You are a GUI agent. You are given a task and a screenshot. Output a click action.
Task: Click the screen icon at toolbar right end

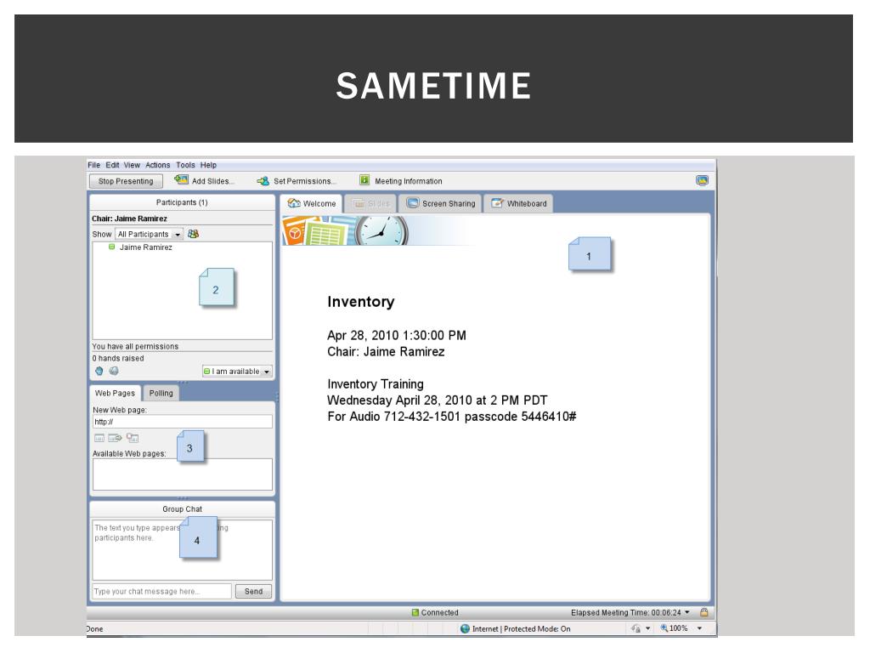(x=702, y=180)
